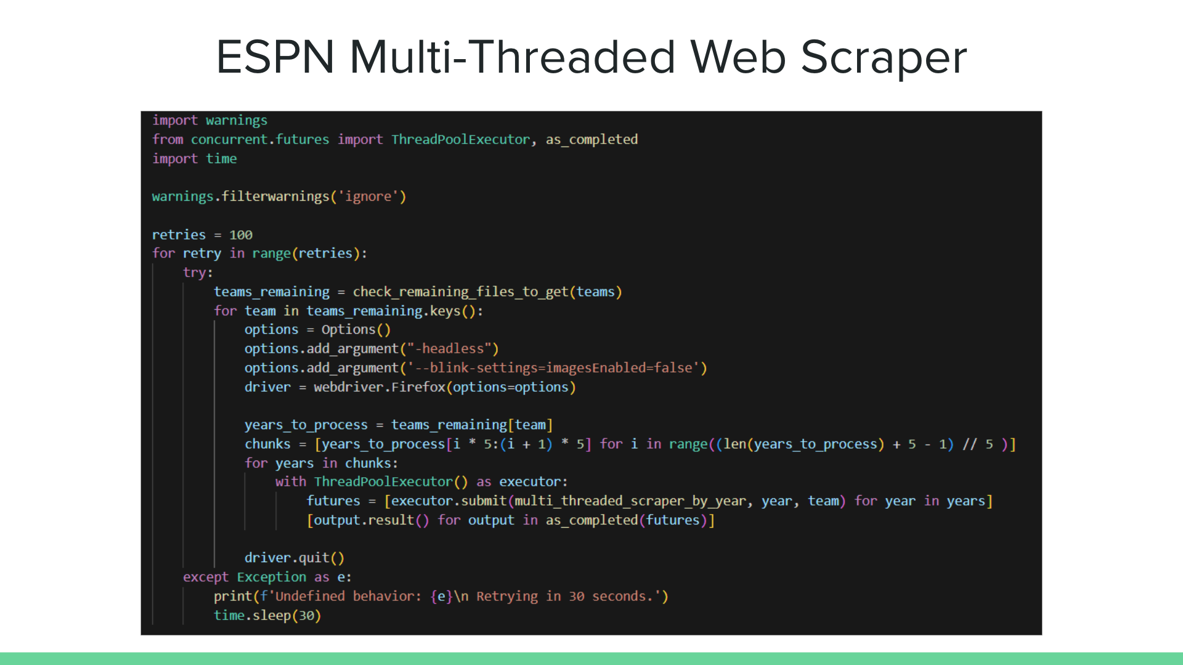The image size is (1183, 665).
Task: Click the Options() constructor call
Action: (x=359, y=329)
